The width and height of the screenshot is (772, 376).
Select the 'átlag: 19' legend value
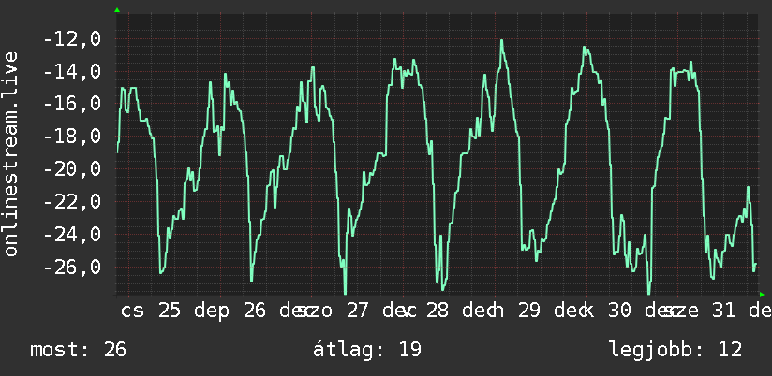tap(367, 350)
